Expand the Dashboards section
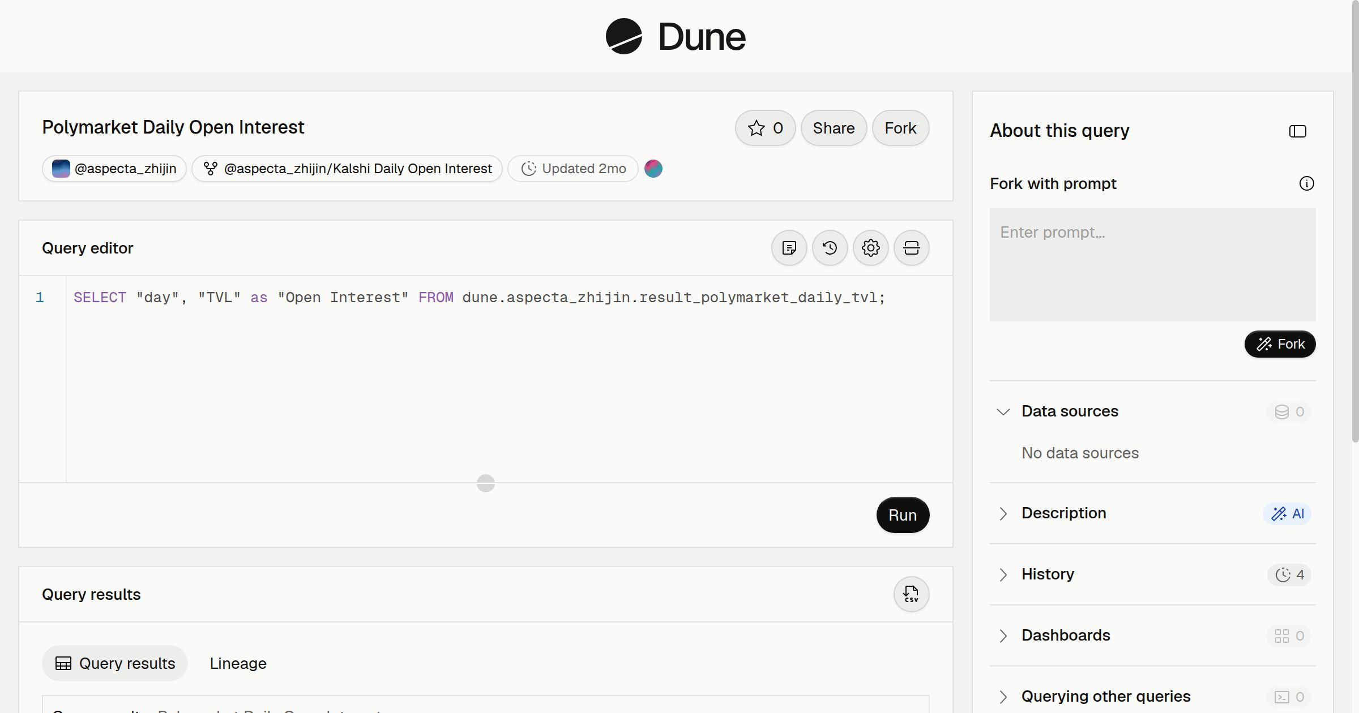1359x713 pixels. coord(1003,635)
